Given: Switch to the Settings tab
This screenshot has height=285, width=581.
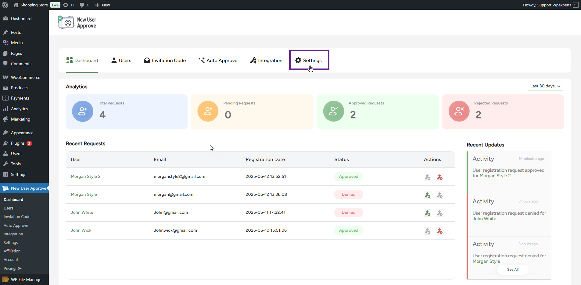Looking at the screenshot, I should (309, 60).
